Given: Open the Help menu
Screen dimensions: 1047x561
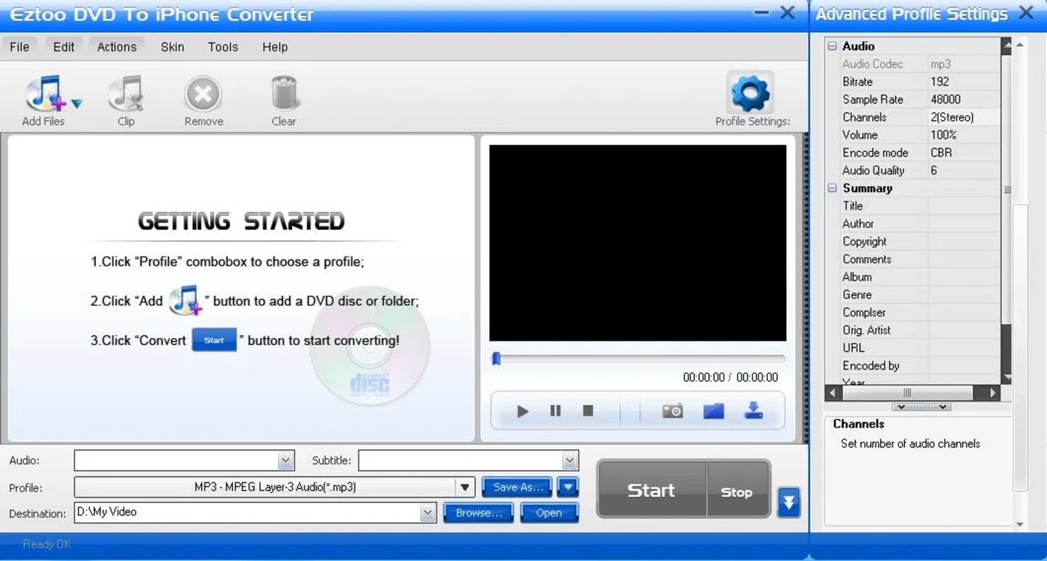Looking at the screenshot, I should coord(275,47).
